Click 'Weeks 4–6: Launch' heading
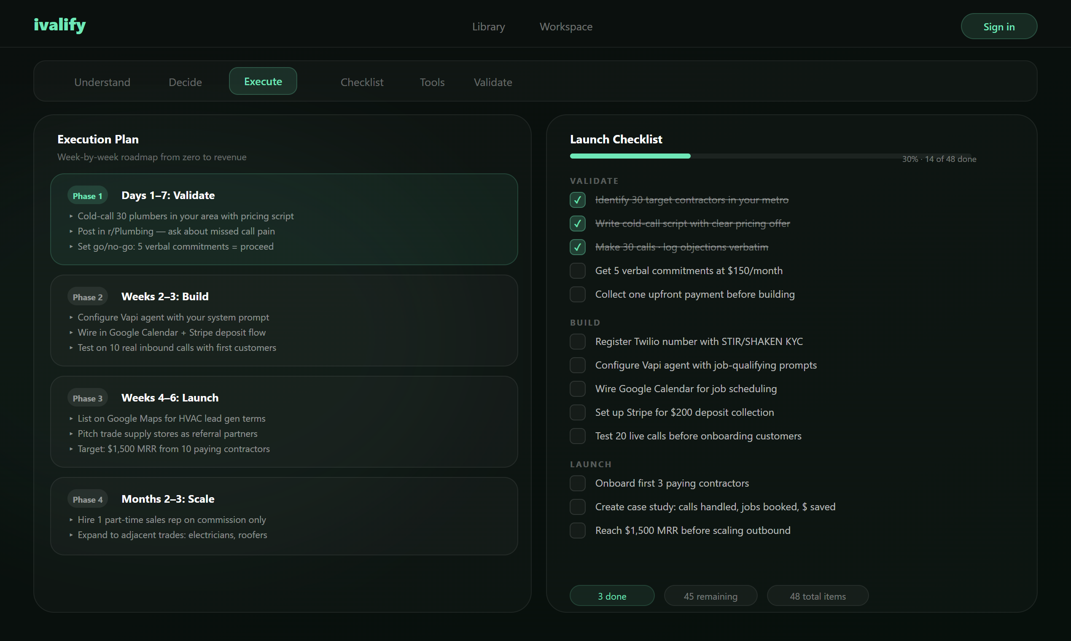The height and width of the screenshot is (641, 1071). [x=170, y=398]
